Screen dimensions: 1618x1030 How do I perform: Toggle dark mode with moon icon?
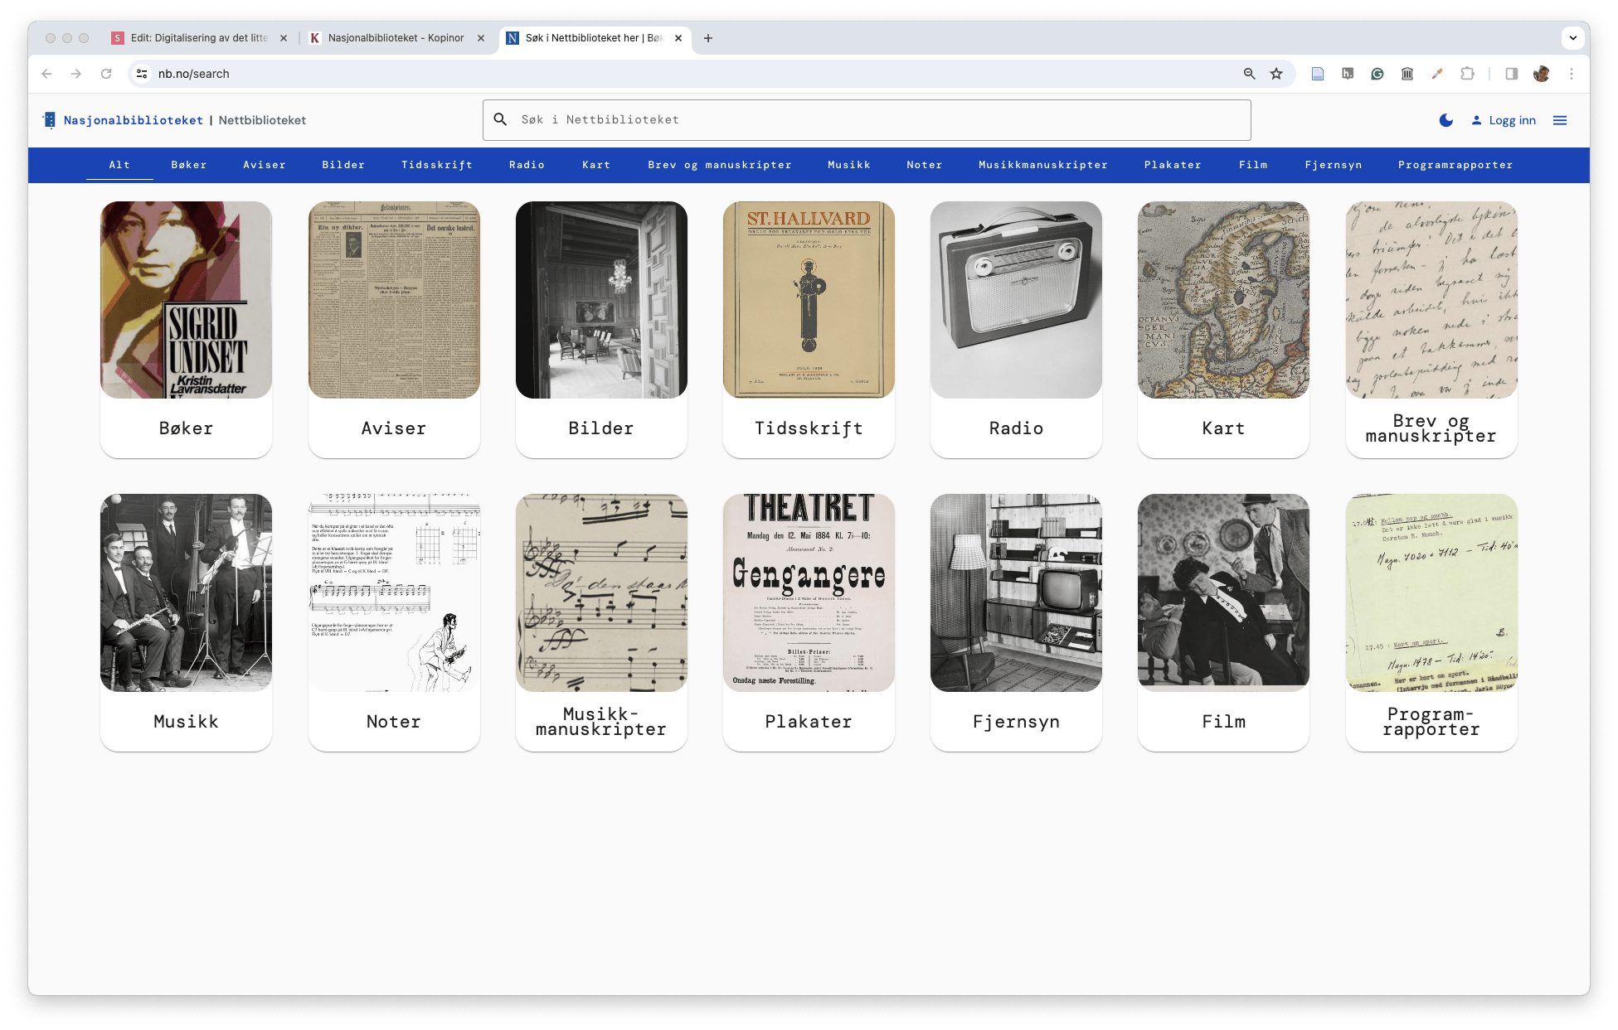(x=1446, y=120)
